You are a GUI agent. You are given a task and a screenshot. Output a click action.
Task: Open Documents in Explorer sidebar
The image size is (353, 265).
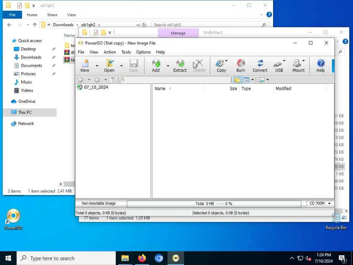click(31, 66)
